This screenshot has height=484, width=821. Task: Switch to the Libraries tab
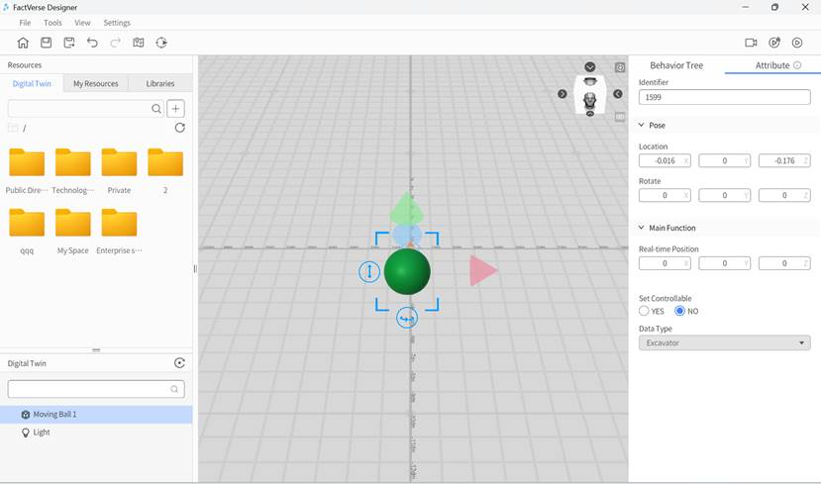click(160, 84)
